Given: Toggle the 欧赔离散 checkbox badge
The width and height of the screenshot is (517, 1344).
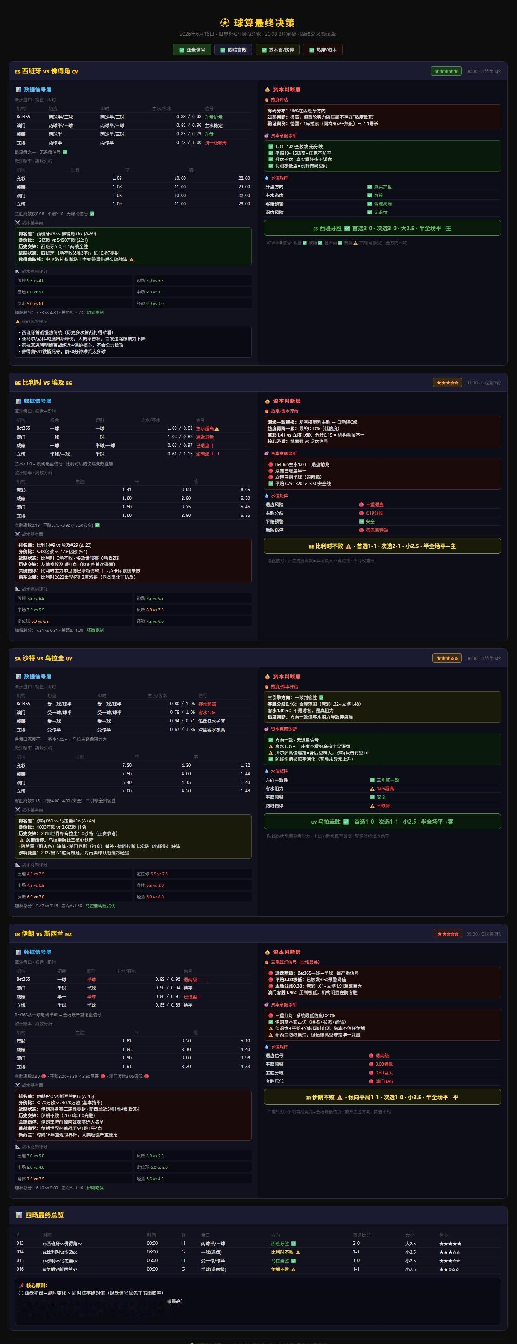Looking at the screenshot, I should tap(233, 50).
